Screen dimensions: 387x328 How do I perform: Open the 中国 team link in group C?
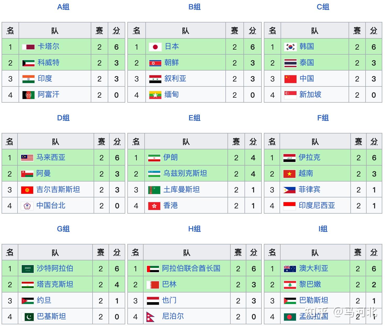click(307, 78)
